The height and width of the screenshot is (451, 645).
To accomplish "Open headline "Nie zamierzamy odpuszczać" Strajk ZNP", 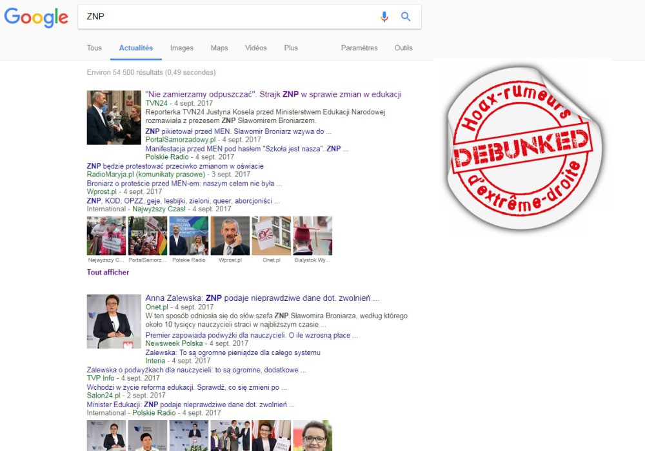I will coord(273,94).
